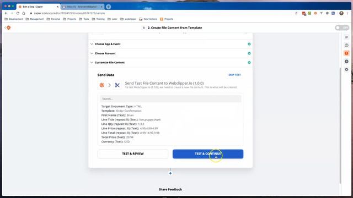Close the Create File Content step panel
353x198 pixels.
click(144, 28)
